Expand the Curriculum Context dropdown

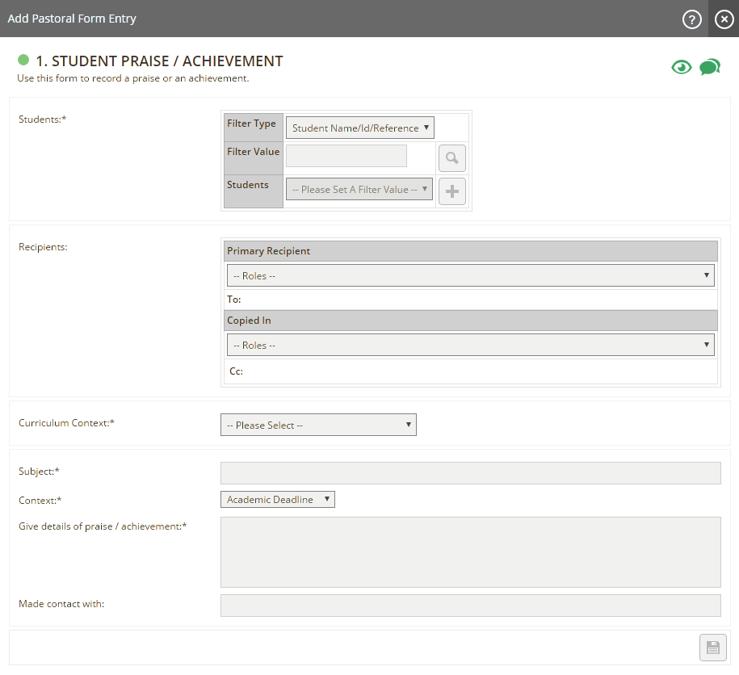318,425
